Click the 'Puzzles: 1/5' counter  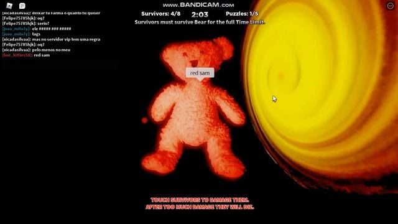(x=242, y=14)
